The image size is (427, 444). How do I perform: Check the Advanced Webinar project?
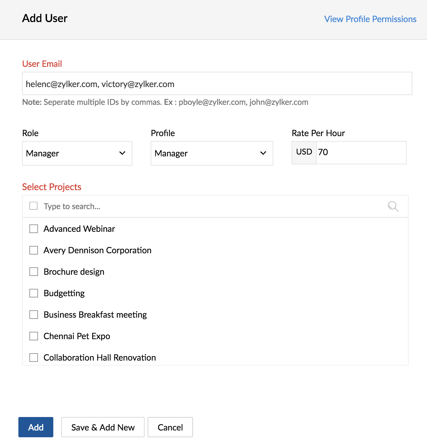click(34, 229)
